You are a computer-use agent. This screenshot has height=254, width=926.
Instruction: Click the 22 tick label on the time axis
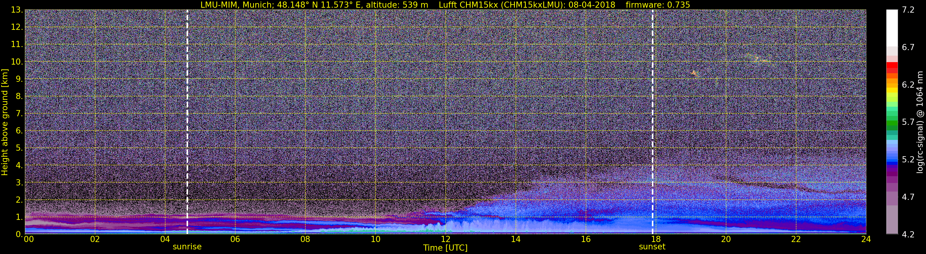tap(796, 239)
